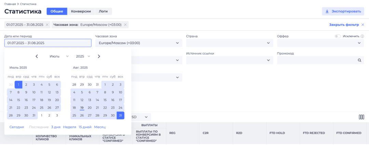Click the previous month arrow in calendar
This screenshot has height=145, width=369.
coord(37,56)
